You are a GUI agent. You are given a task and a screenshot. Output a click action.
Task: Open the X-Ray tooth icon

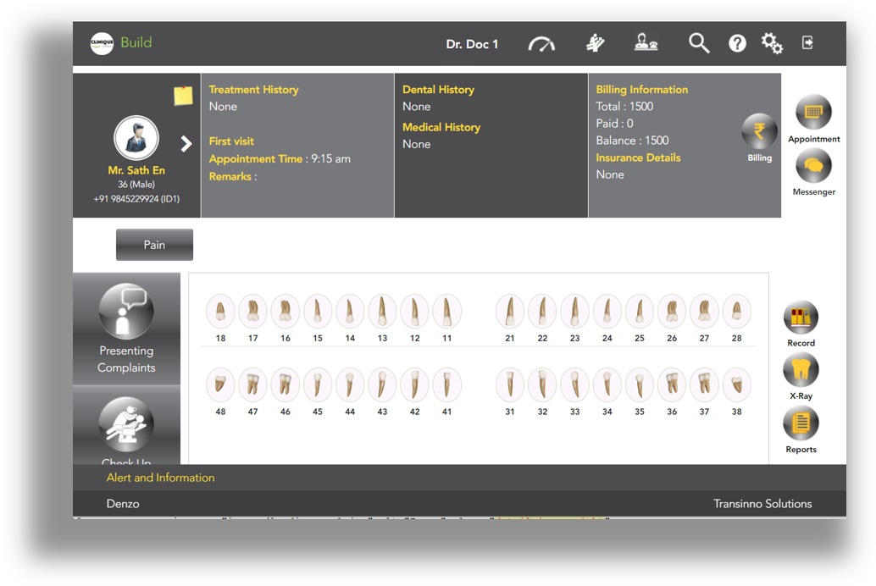801,371
